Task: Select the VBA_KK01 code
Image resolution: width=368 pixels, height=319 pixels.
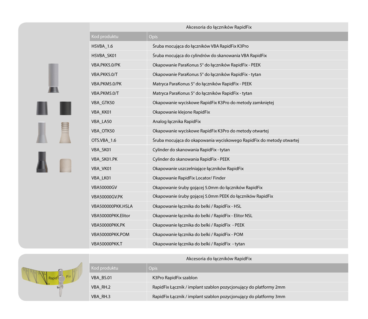Action: (101, 112)
